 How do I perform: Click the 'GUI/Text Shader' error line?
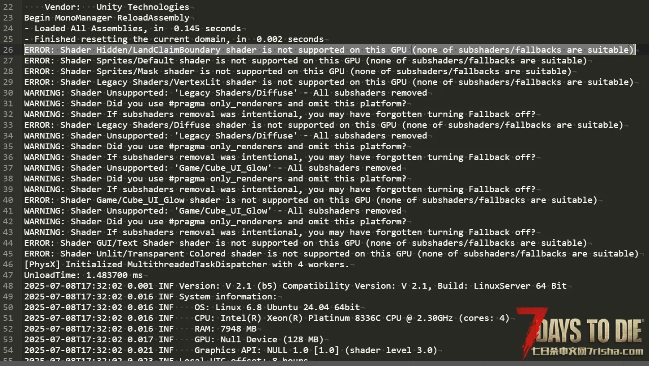(x=305, y=243)
